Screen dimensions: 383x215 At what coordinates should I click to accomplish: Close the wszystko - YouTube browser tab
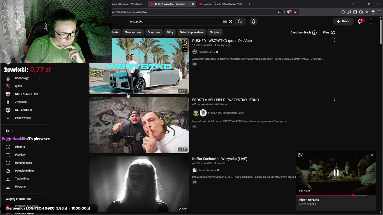coord(193,4)
